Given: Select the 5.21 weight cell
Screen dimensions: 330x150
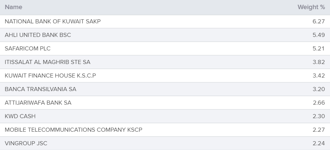Looking at the screenshot, I should click(x=318, y=49).
